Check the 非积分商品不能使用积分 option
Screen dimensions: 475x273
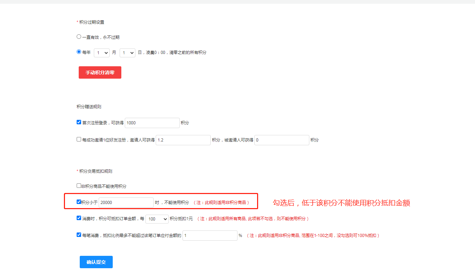[x=78, y=185]
